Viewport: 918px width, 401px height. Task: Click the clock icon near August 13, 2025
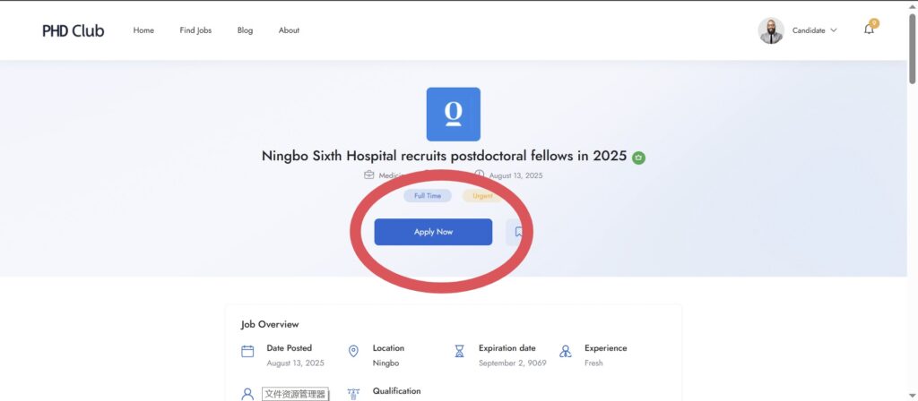[x=480, y=175]
